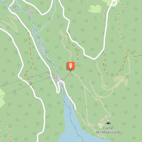Open the Cache des Maquisards place label

click(x=108, y=130)
